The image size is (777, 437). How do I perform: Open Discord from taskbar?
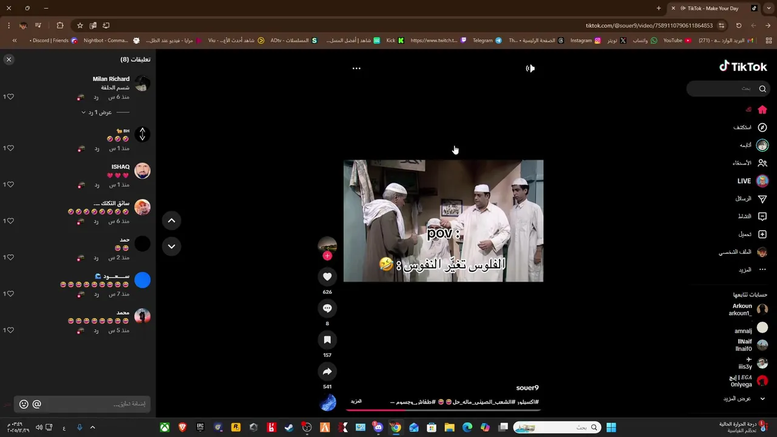378,428
